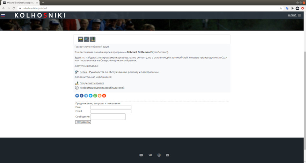Screen dimensions: 306x163
Task: Open the car icon in page toolbar
Action: click(x=81, y=39)
